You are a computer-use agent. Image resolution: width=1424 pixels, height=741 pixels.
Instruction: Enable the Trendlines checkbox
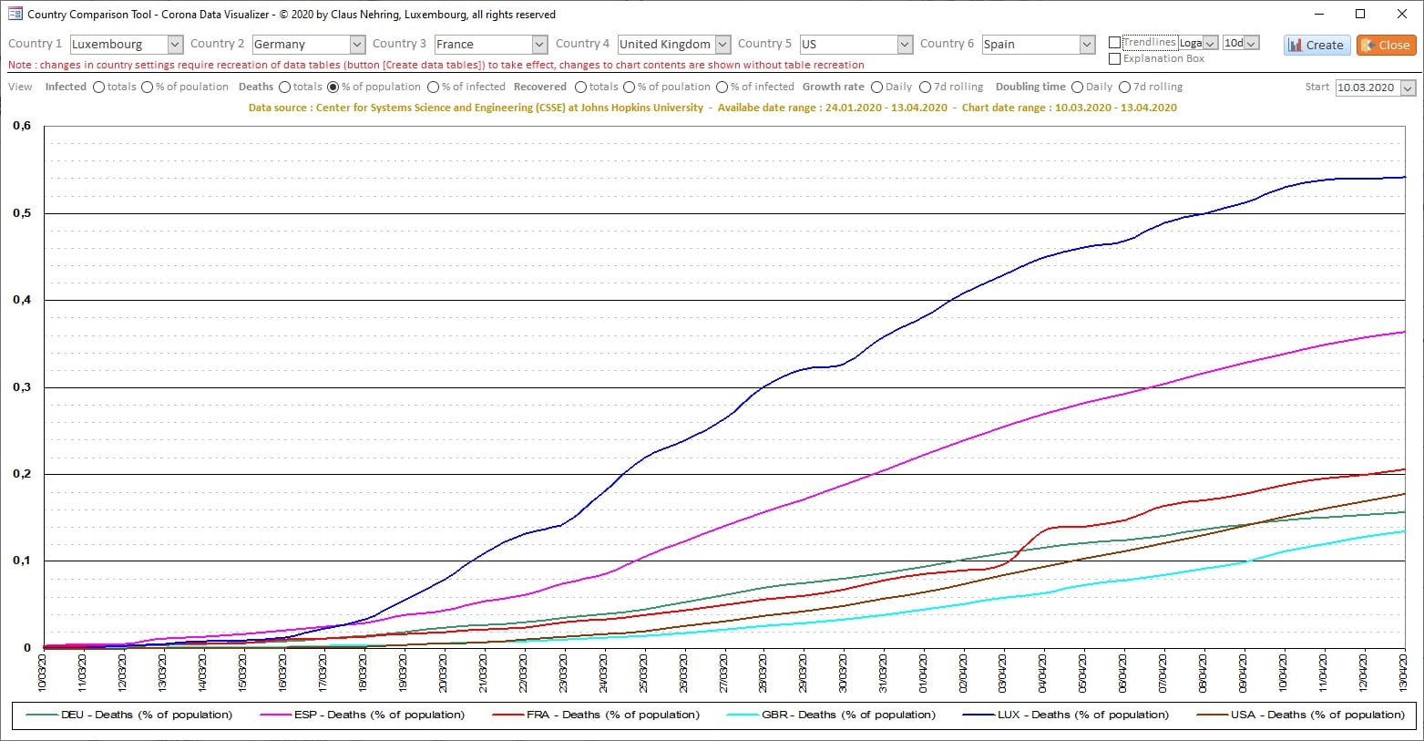pos(1114,43)
